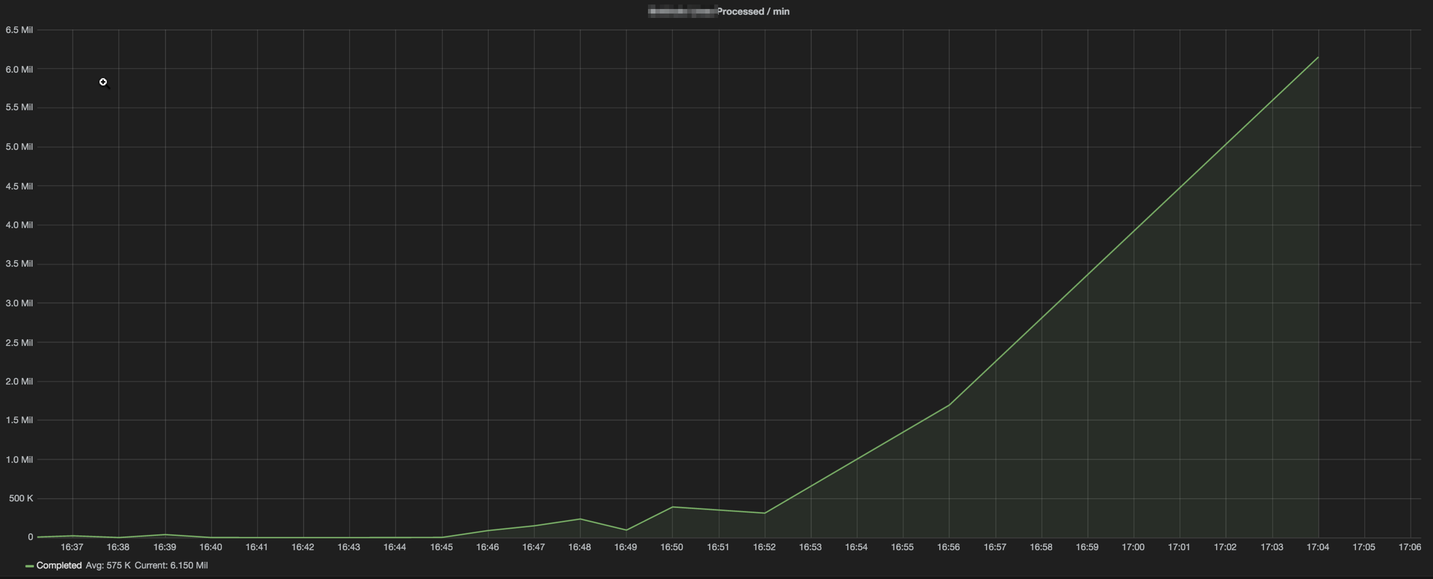Screen dimensions: 1433x579
Task: Click the dip data point at 16:49
Action: coord(626,529)
